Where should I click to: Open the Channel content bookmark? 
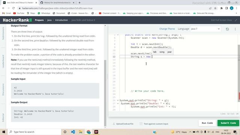point(110,13)
